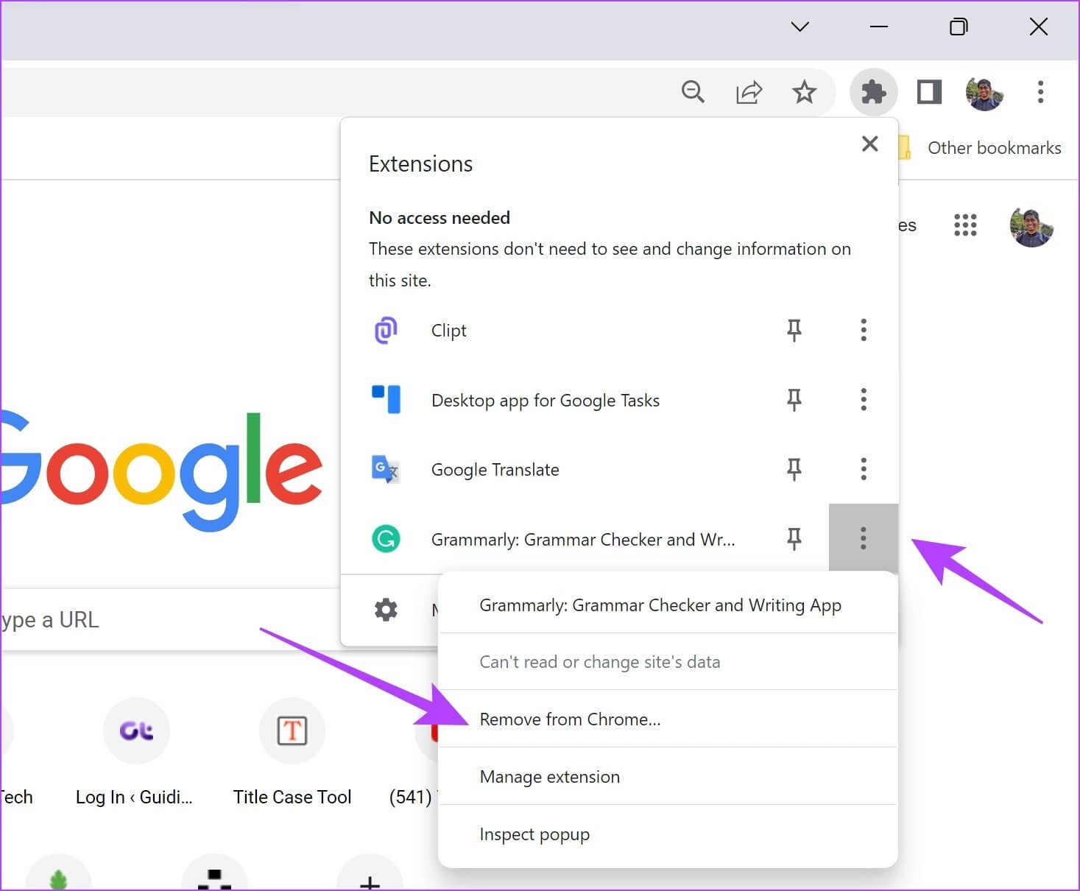1080x891 pixels.
Task: Open the Extensions puzzle icon in toolbar
Action: coord(873,92)
